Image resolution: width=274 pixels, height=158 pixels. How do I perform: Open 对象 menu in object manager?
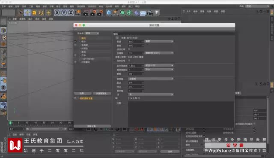tap(209, 12)
